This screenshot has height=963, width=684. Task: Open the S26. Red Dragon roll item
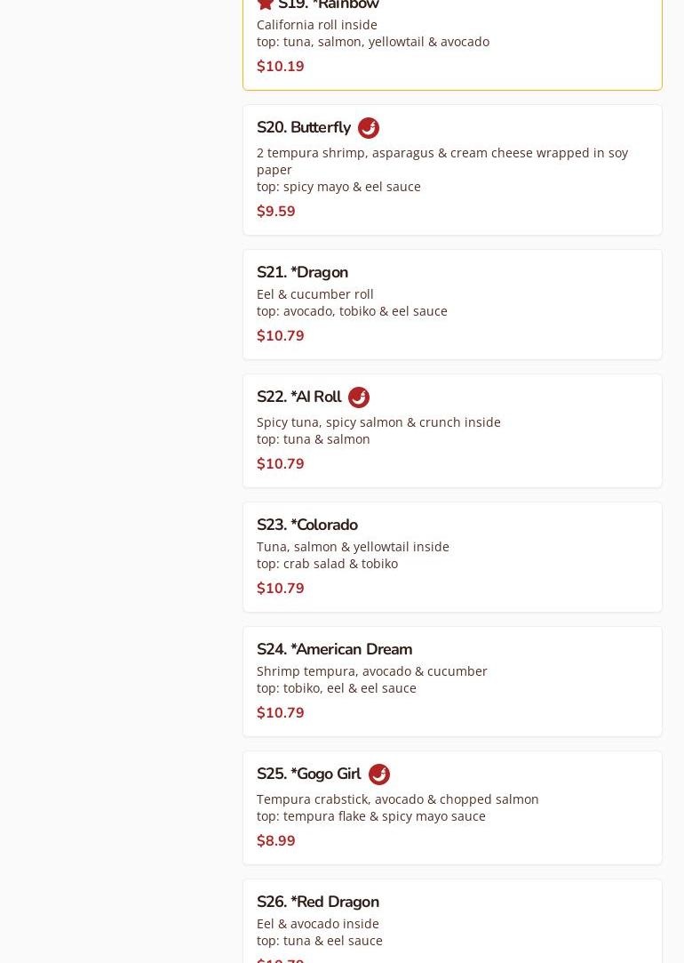318,902
